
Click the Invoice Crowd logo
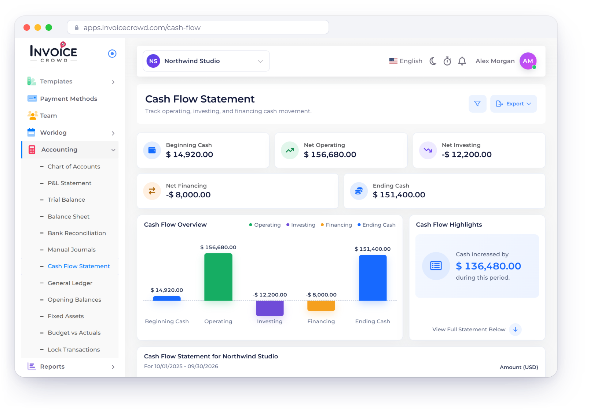(x=54, y=53)
